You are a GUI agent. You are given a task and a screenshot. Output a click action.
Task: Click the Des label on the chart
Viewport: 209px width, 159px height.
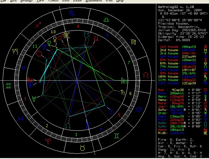tap(124, 81)
